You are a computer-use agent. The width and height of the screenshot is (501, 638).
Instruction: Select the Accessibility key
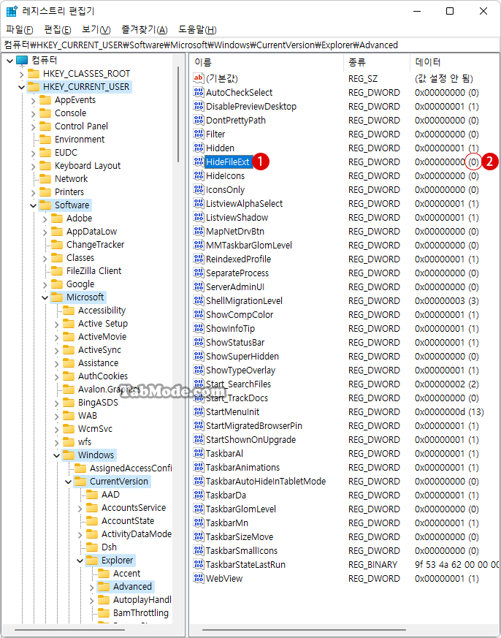click(x=102, y=311)
